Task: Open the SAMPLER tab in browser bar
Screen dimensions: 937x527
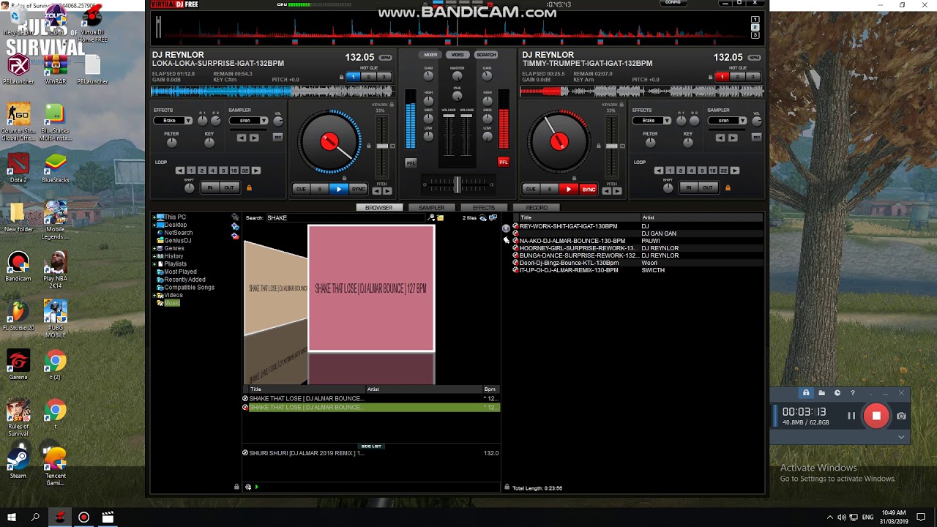Action: point(431,208)
